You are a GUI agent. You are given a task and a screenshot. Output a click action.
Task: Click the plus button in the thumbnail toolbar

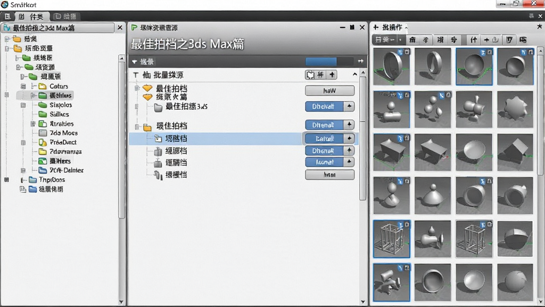[x=486, y=40]
